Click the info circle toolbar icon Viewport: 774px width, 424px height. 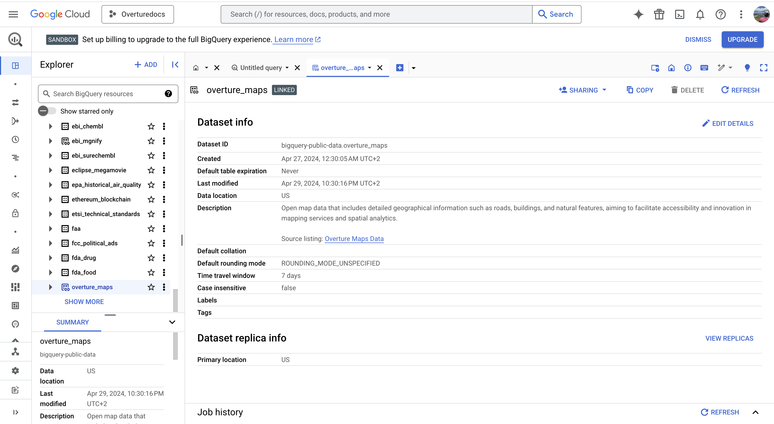[688, 68]
